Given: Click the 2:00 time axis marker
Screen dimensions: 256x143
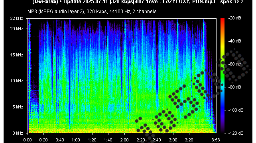Looking at the screenshot, I should (124, 140).
